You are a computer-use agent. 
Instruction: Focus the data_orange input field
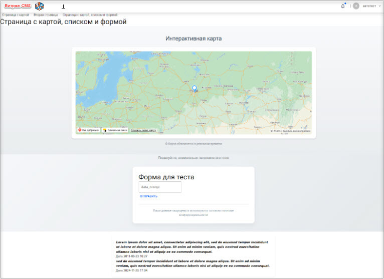click(x=160, y=187)
